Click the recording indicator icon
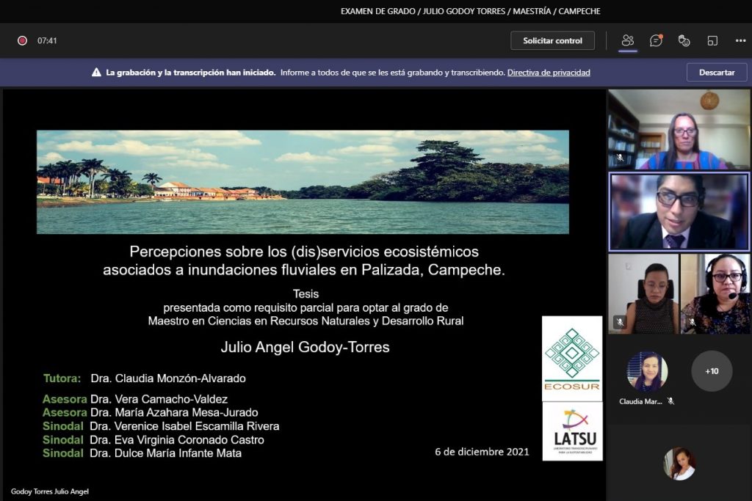Image resolution: width=752 pixels, height=501 pixels. pyautogui.click(x=22, y=41)
